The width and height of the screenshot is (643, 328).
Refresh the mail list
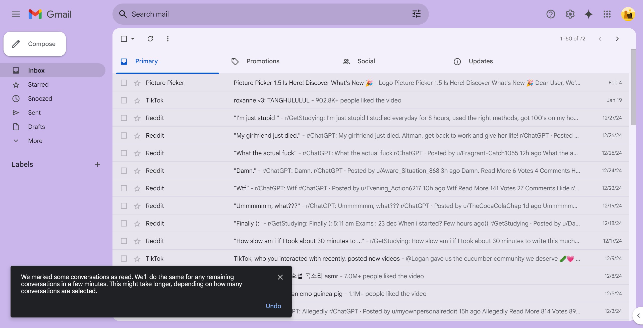150,39
